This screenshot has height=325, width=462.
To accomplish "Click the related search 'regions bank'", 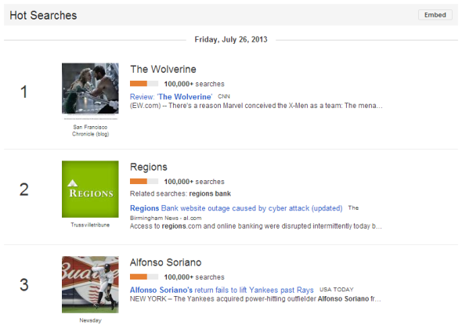I will (210, 193).
